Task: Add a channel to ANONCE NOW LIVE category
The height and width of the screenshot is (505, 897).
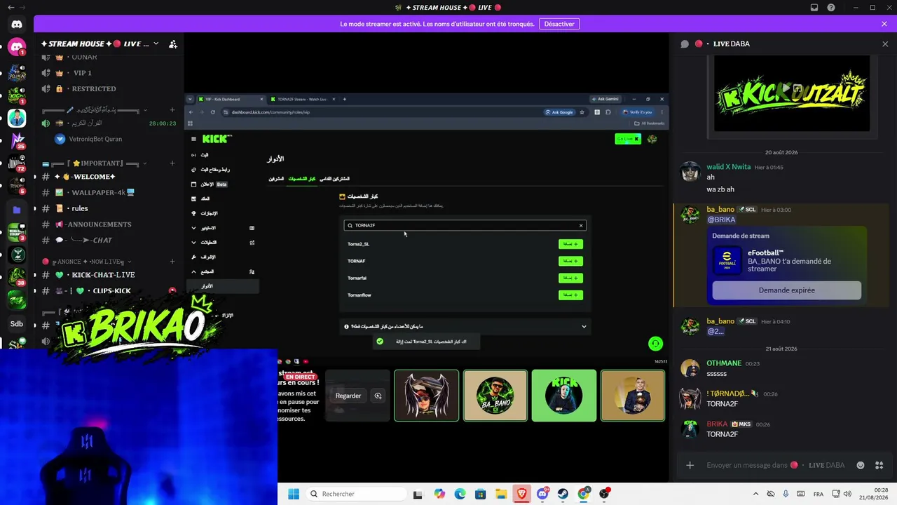Action: point(172,261)
